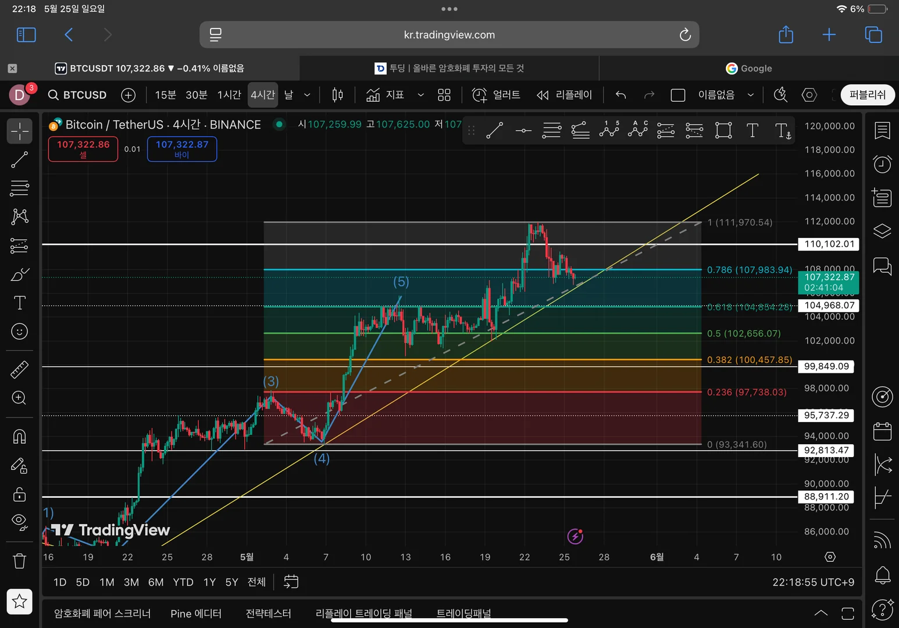Open the news feed broadcast icon
The width and height of the screenshot is (899, 628).
[882, 540]
